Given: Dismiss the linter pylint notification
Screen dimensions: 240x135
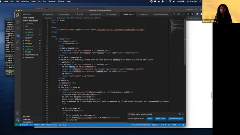Looking at the screenshot, I should click(183, 114).
